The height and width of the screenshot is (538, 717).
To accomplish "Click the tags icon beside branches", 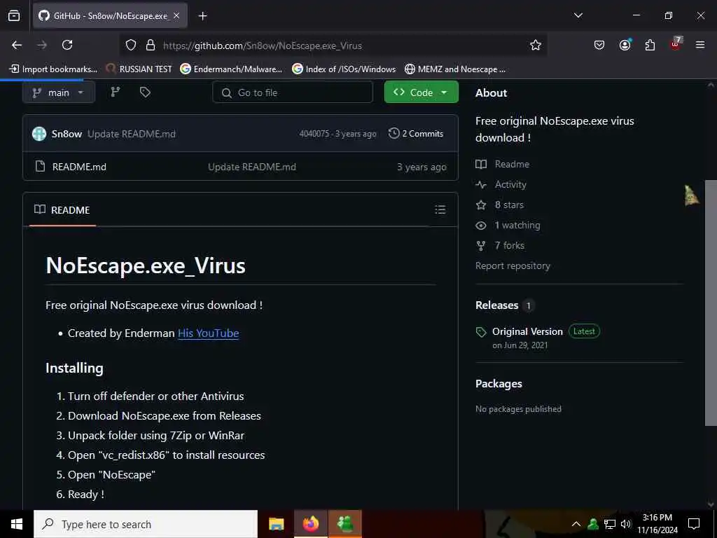I will tap(145, 92).
